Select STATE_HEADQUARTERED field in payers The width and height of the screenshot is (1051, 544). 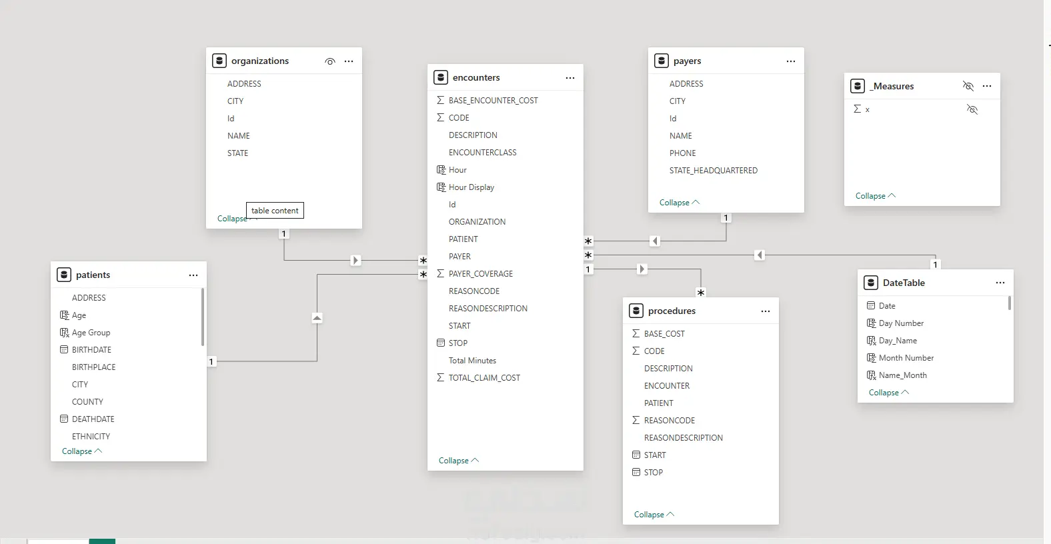pos(714,171)
